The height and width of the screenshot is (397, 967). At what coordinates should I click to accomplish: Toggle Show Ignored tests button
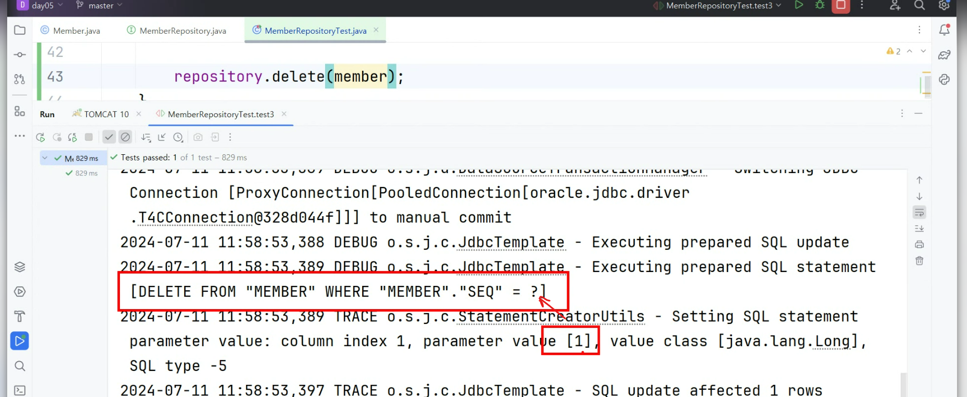[x=126, y=137]
